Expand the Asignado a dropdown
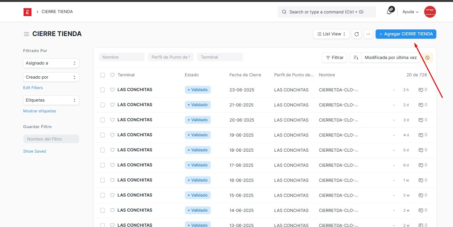This screenshot has width=453, height=227. [51, 63]
